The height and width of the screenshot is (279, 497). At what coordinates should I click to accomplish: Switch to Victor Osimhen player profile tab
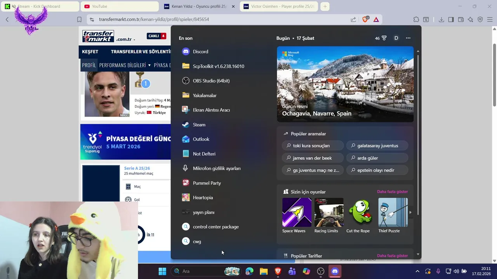(279, 6)
